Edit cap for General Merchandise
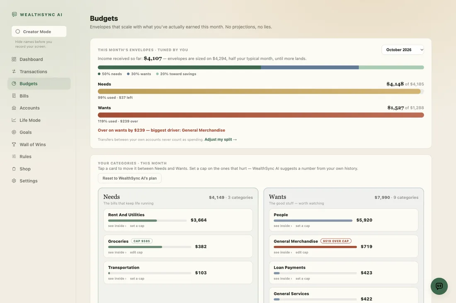456x303 pixels. click(x=302, y=252)
